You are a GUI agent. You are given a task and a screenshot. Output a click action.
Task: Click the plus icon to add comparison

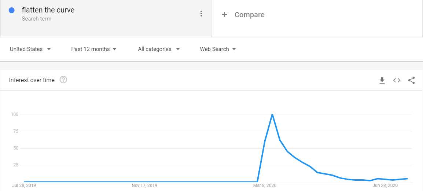(x=225, y=15)
